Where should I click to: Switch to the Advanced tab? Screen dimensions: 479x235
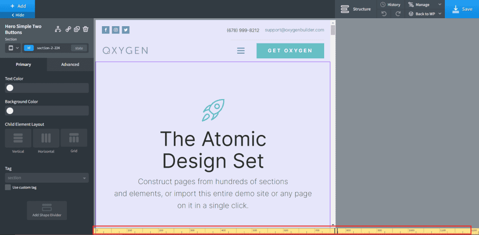(70, 64)
